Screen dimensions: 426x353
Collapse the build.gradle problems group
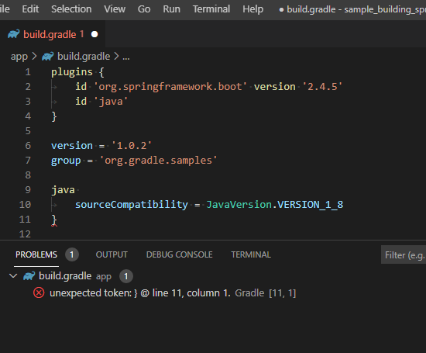(x=13, y=276)
